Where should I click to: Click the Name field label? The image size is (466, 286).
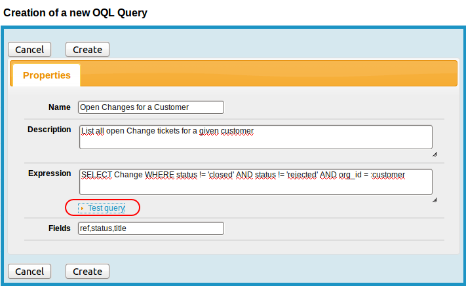coord(60,107)
